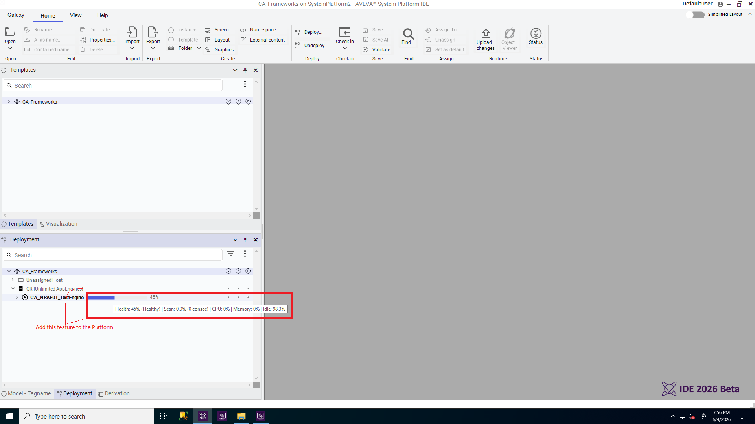755x424 pixels.
Task: Open the Status ribbon button
Action: (x=536, y=36)
